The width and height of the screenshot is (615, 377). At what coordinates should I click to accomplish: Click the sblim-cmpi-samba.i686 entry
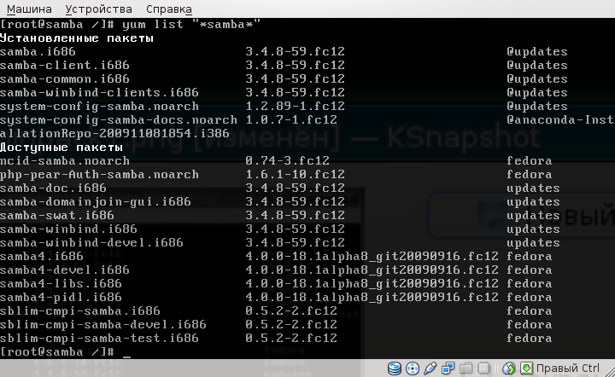[x=80, y=311]
